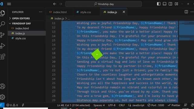
Task: Toggle the primary side bar layout icon
Action: pos(159,4)
